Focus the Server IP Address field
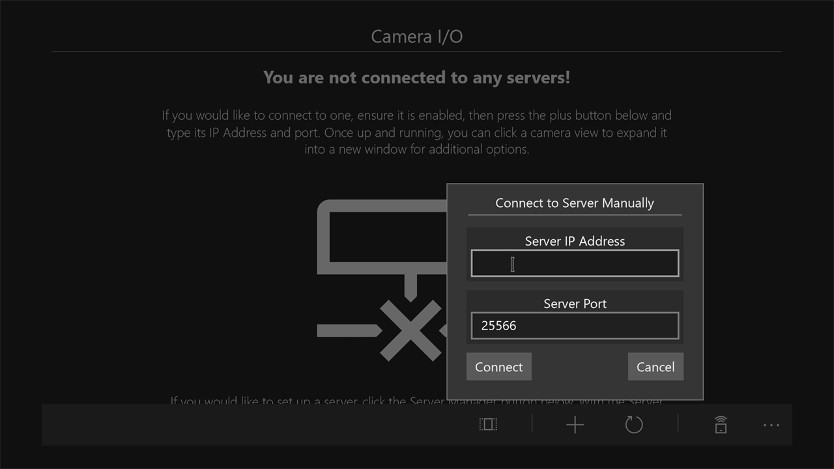 coord(575,263)
